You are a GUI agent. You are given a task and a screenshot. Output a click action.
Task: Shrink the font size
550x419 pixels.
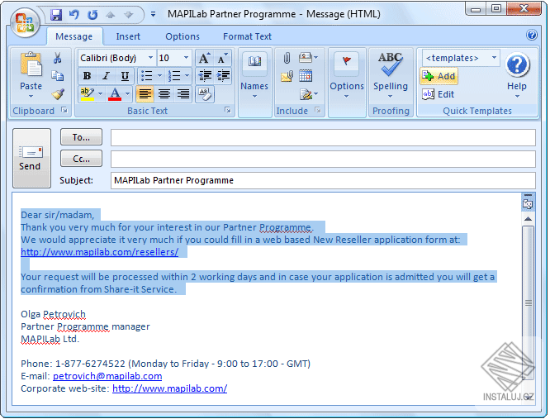click(x=222, y=58)
